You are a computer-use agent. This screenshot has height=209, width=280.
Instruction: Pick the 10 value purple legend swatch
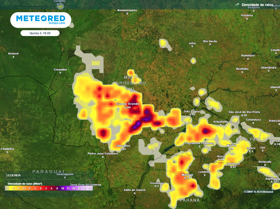tap(63, 188)
